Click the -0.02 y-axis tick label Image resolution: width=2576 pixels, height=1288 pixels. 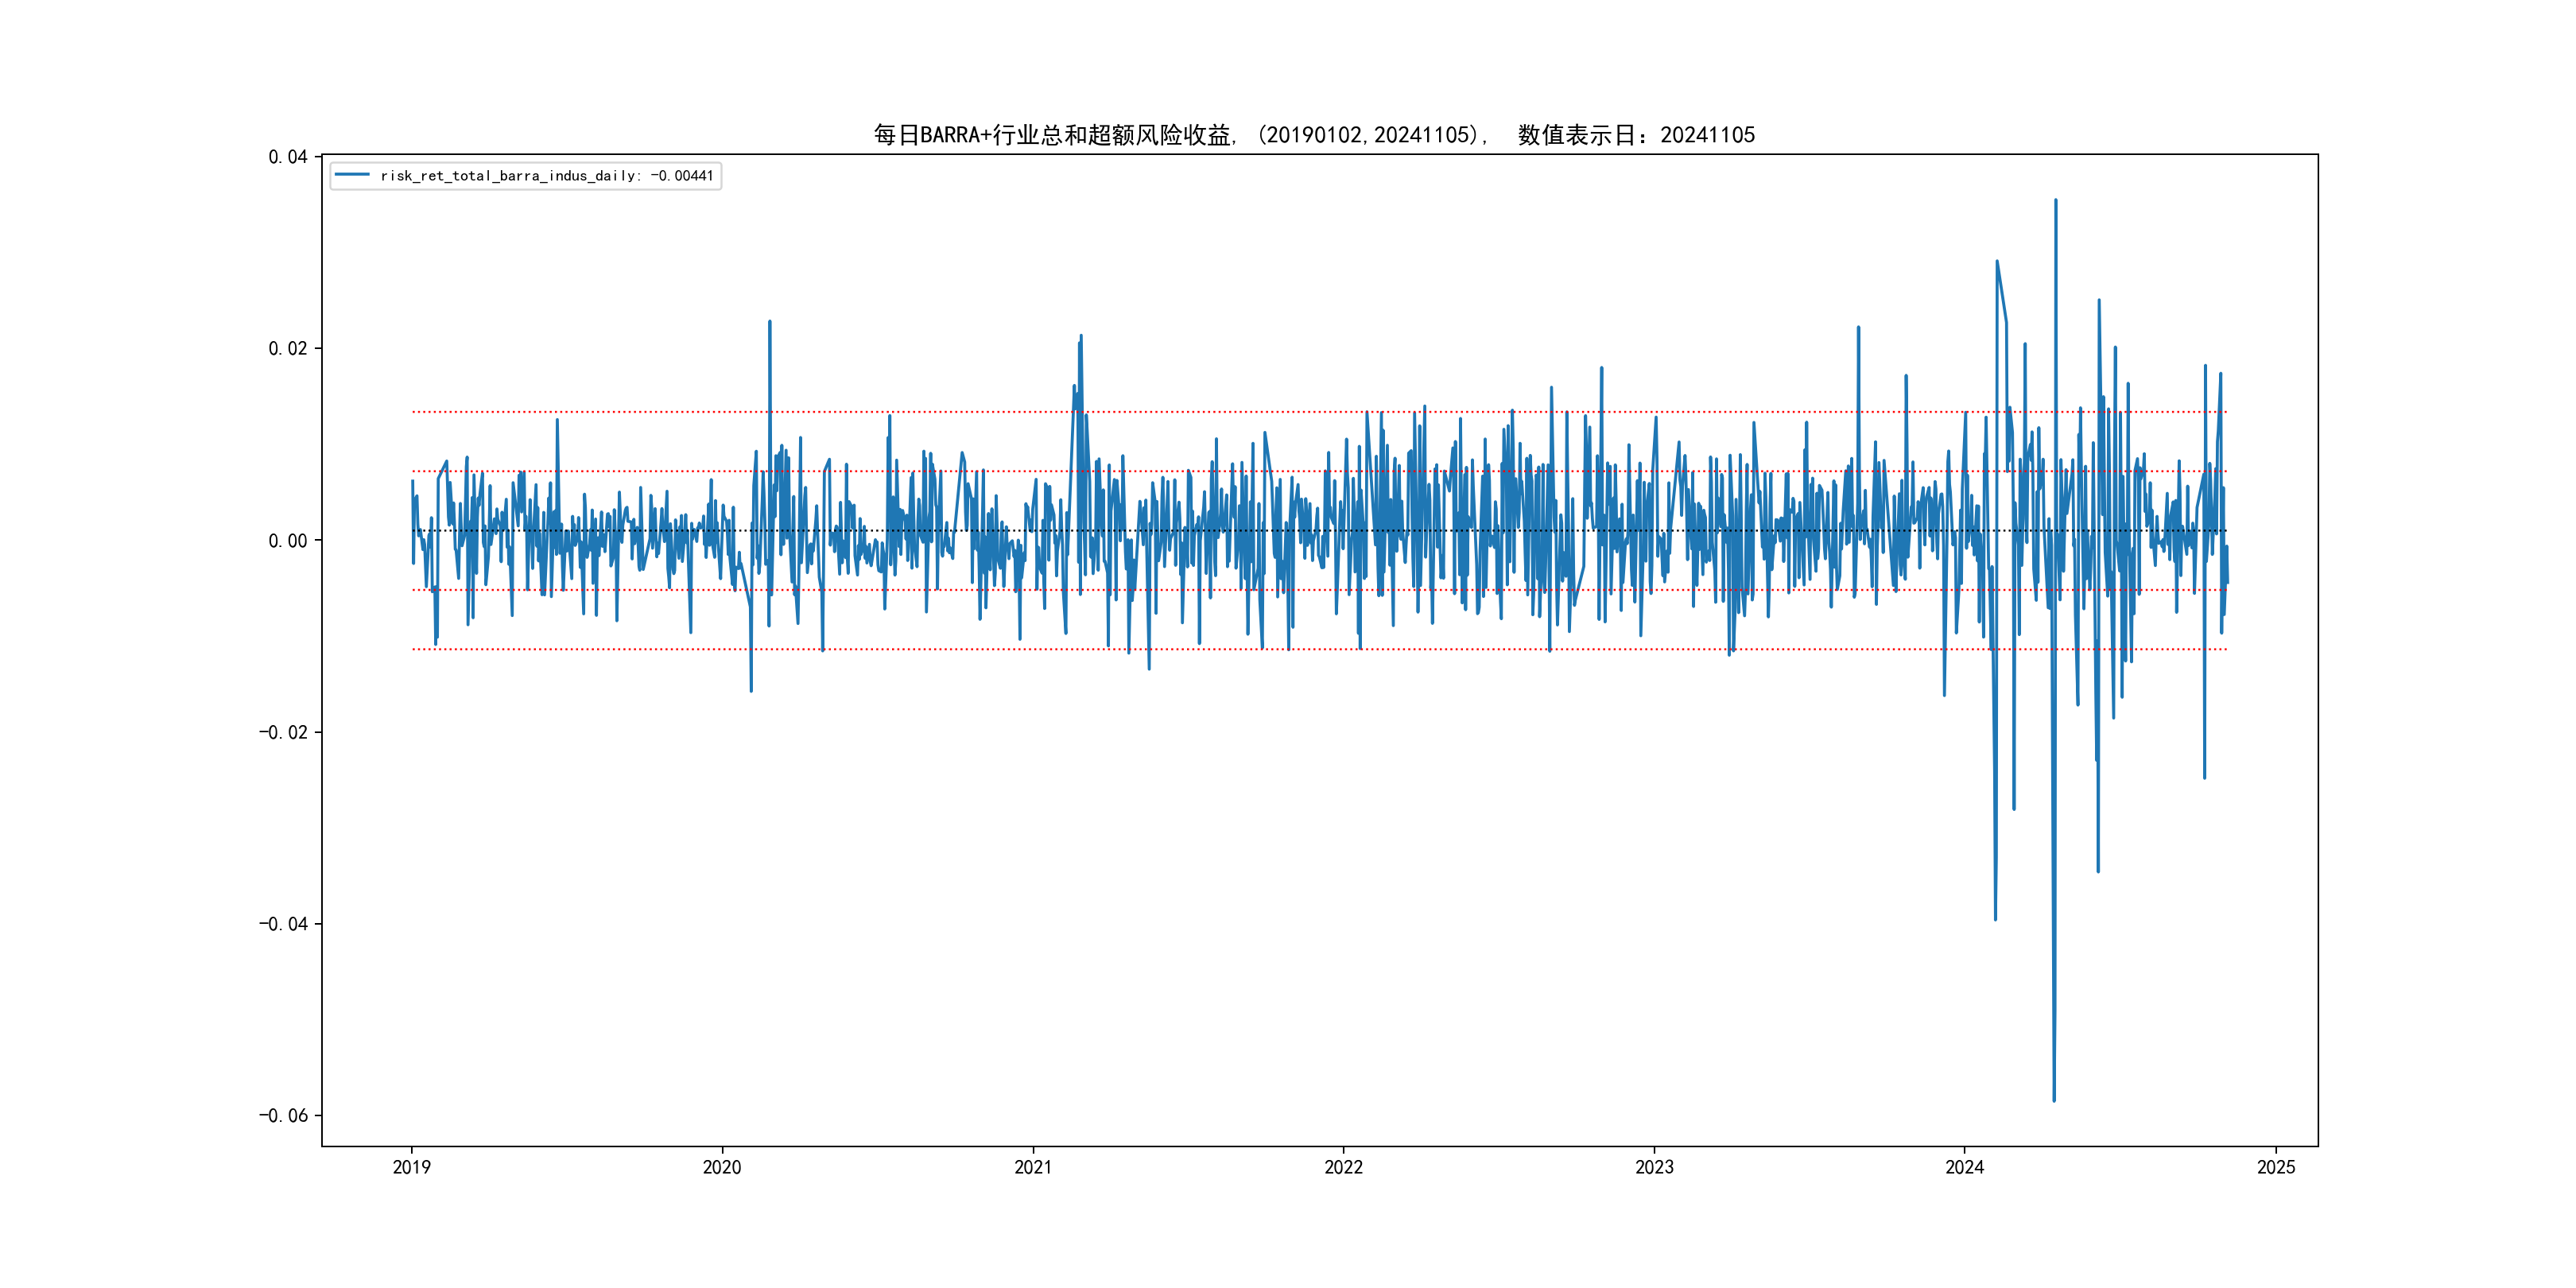point(283,732)
